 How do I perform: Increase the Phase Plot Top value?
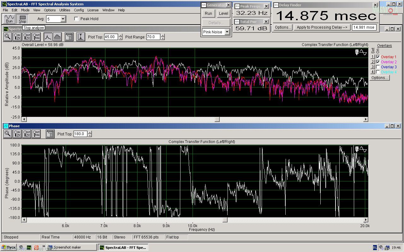pos(90,133)
